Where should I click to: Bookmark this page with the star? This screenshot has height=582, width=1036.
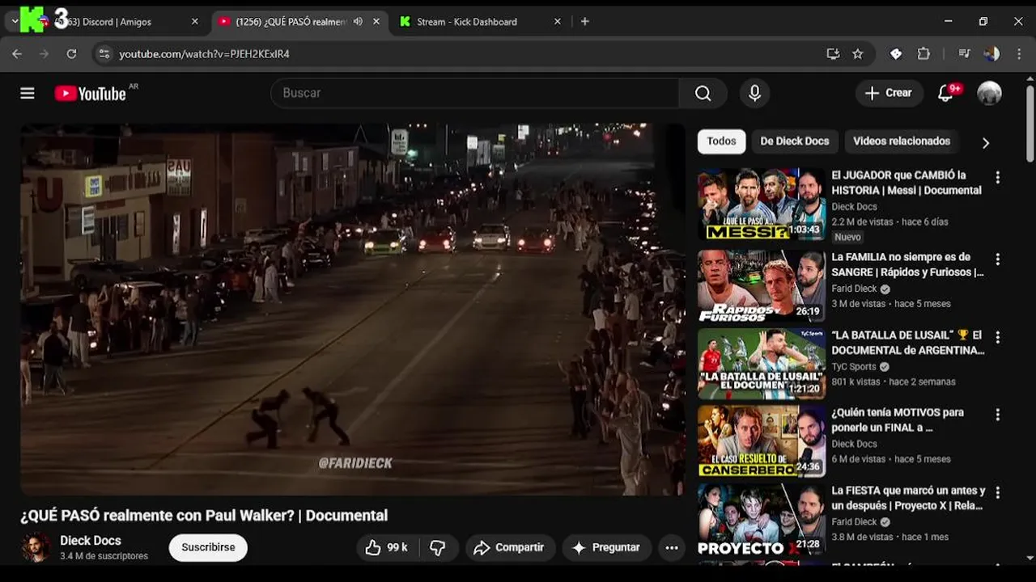click(x=858, y=54)
